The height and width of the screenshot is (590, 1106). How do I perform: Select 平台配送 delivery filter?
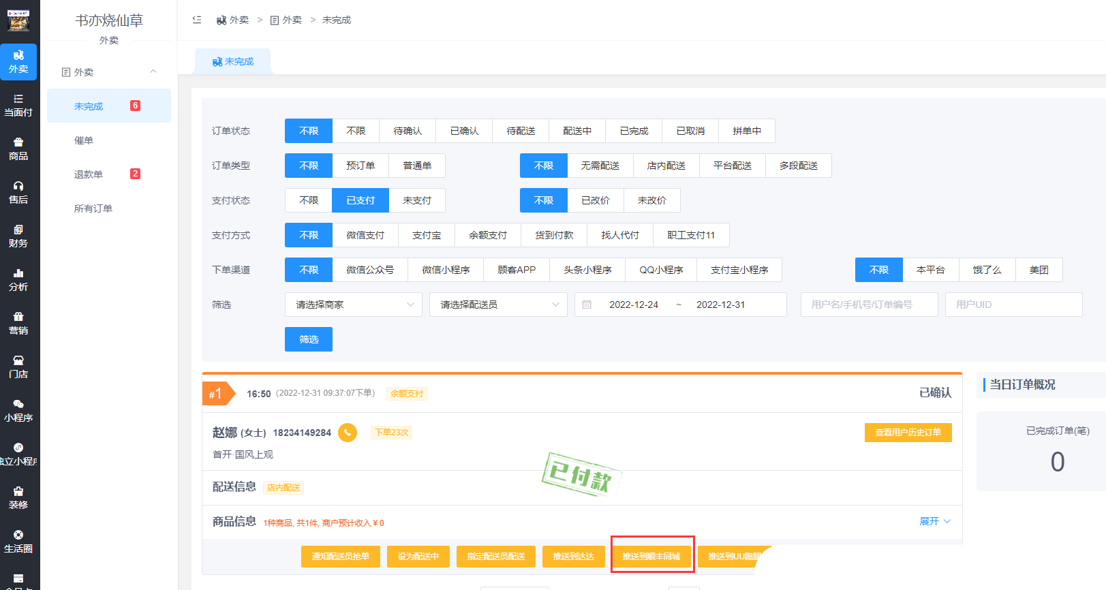(733, 166)
